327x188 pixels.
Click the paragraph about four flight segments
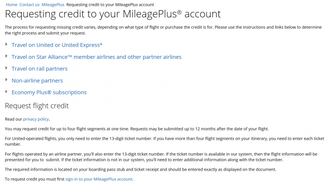(136, 129)
